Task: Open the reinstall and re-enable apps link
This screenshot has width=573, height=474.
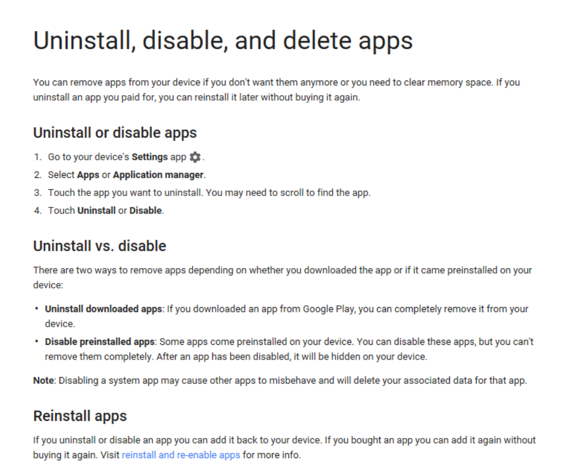Action: [x=181, y=455]
